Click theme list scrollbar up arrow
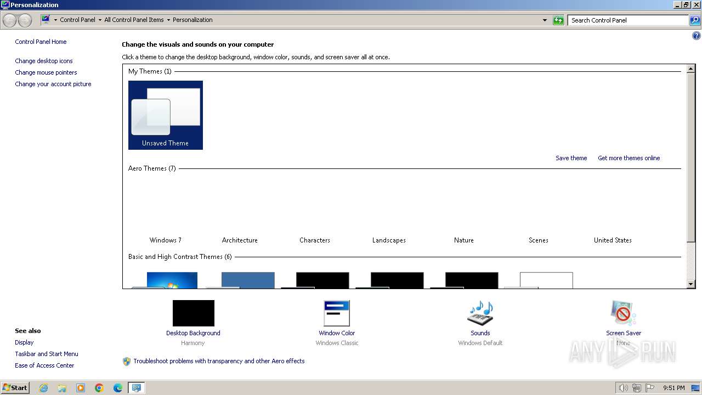Viewport: 702px width, 395px height. coord(691,69)
